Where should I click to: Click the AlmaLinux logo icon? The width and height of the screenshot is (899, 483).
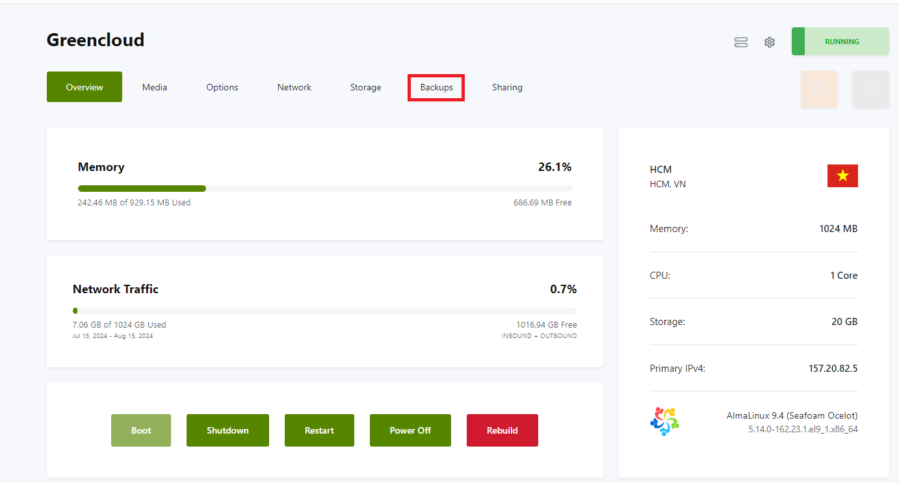[x=664, y=421]
